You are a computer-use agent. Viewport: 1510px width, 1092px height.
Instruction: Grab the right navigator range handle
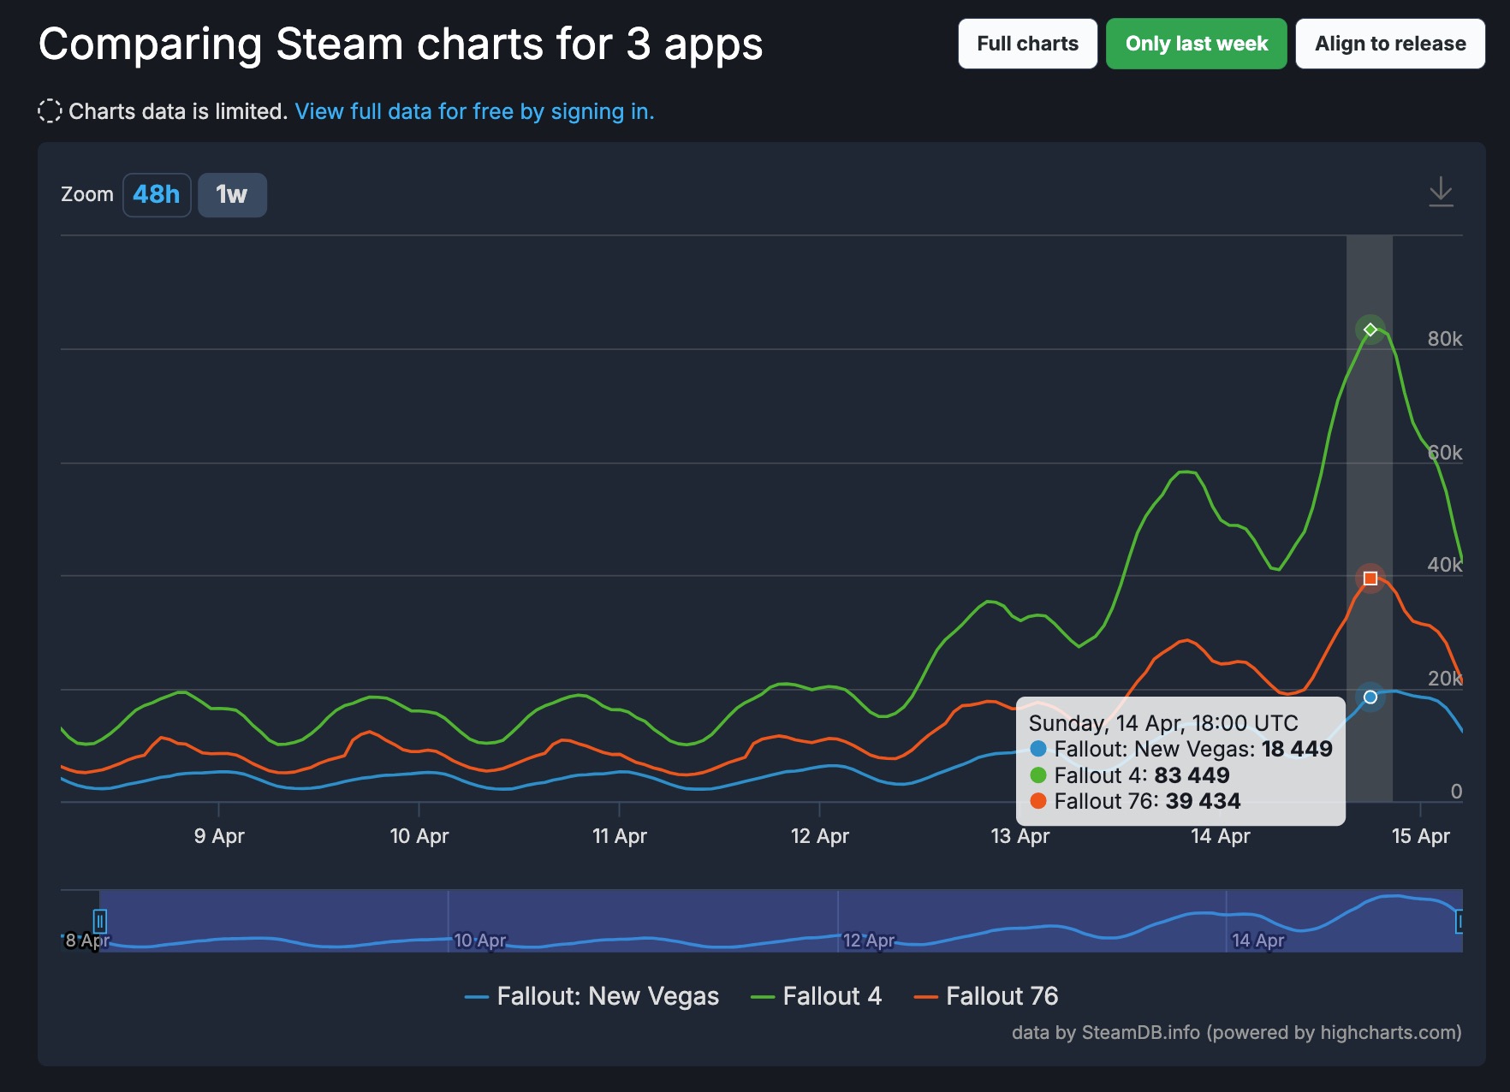(1459, 921)
